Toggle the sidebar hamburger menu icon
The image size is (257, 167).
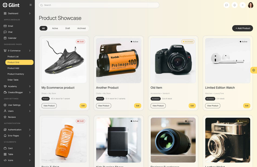31,5
